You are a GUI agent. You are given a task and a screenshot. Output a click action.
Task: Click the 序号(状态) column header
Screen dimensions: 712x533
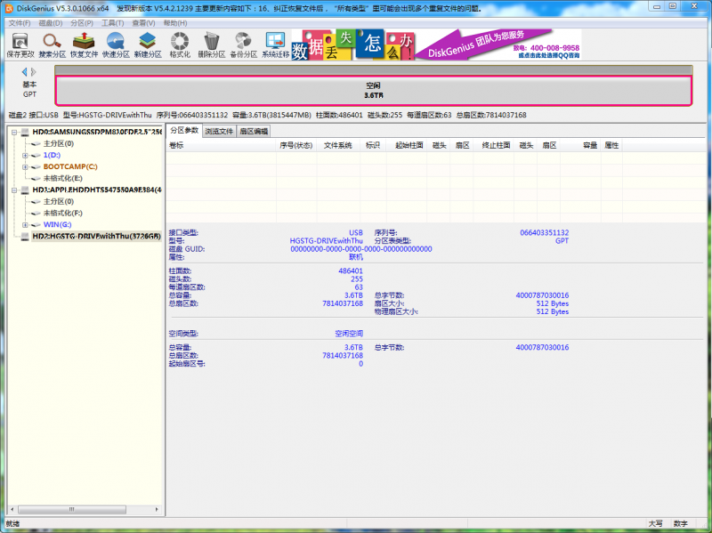(296, 145)
